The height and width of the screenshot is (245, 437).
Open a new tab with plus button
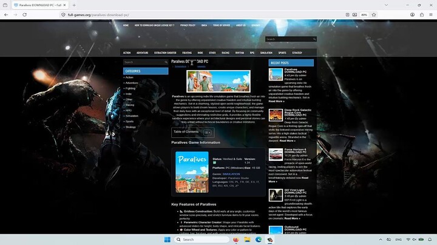pos(74,5)
